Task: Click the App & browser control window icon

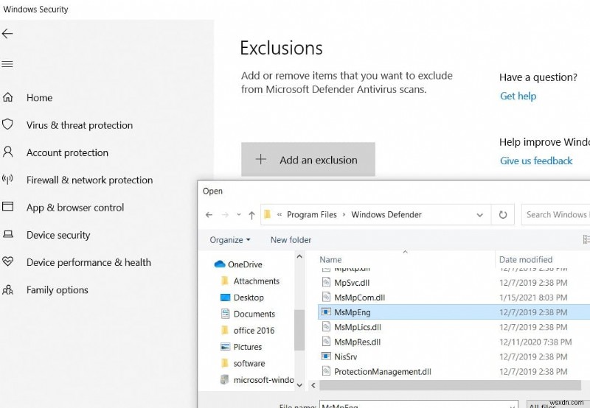Action: point(8,207)
